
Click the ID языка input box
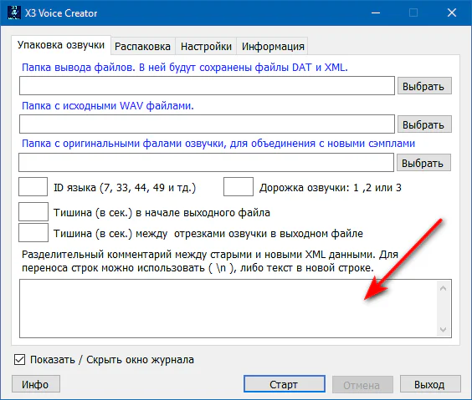pos(33,186)
